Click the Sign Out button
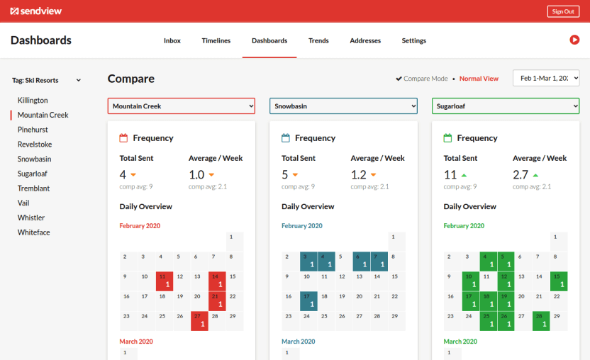 (x=563, y=11)
